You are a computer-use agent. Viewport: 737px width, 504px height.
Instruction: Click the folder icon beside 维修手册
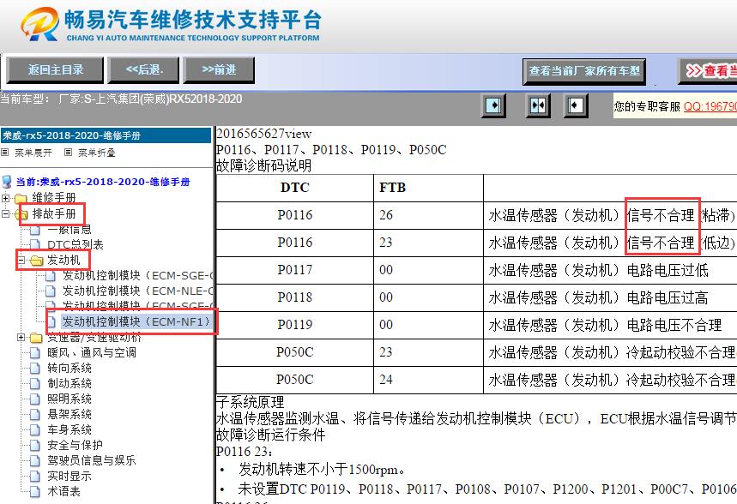21,198
